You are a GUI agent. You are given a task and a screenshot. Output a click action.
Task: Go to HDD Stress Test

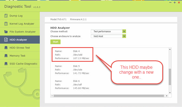20,48
